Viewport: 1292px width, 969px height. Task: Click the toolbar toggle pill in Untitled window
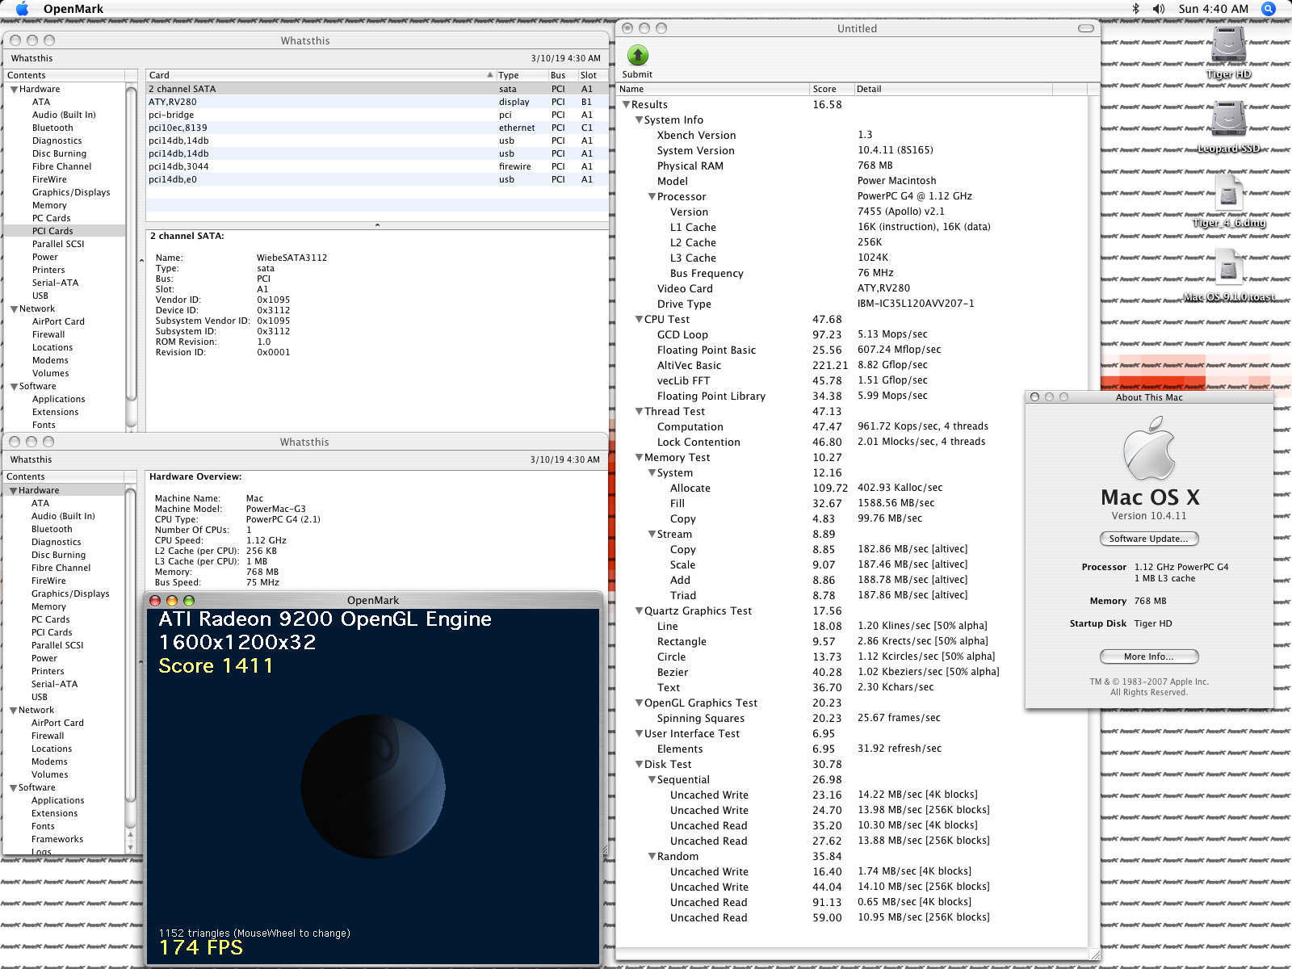coord(1086,28)
